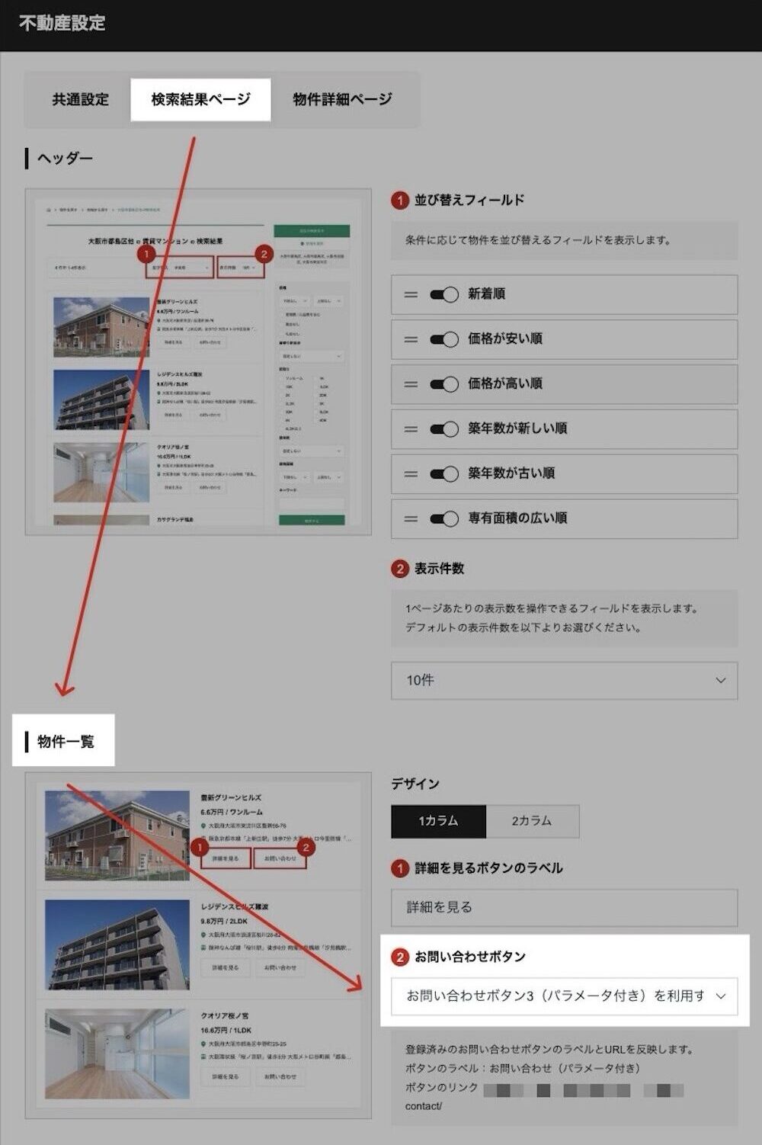762x1145 pixels.
Task: Click the 不動産設定 page title
Action: (62, 24)
